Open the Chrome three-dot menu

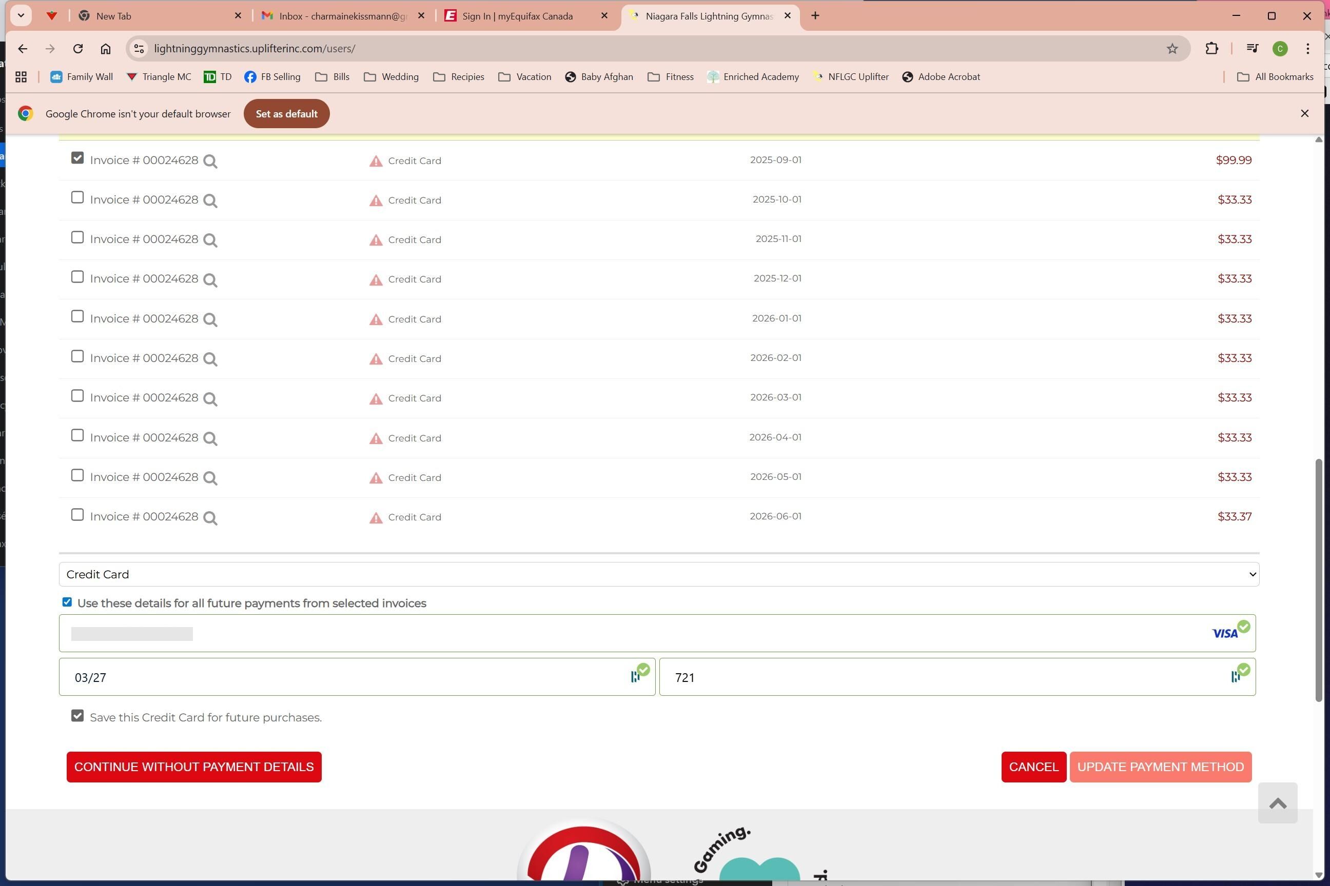pyautogui.click(x=1307, y=49)
